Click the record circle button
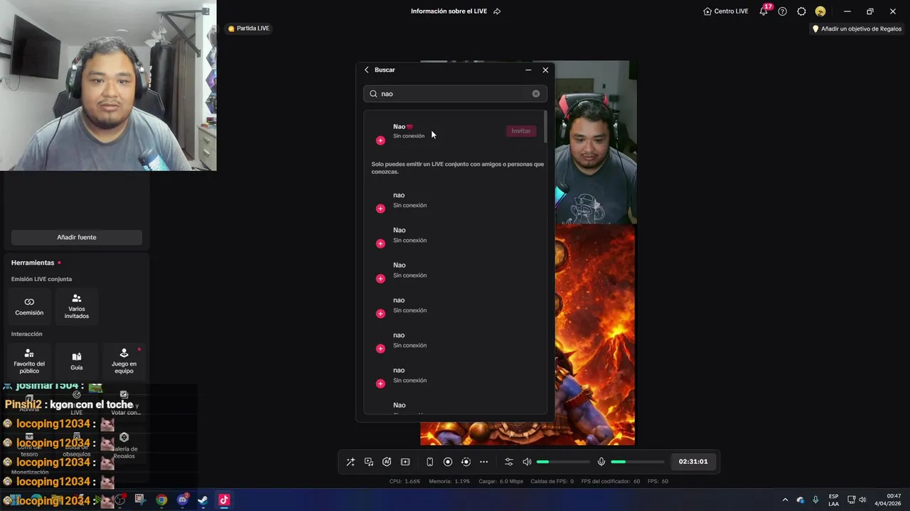 448,462
